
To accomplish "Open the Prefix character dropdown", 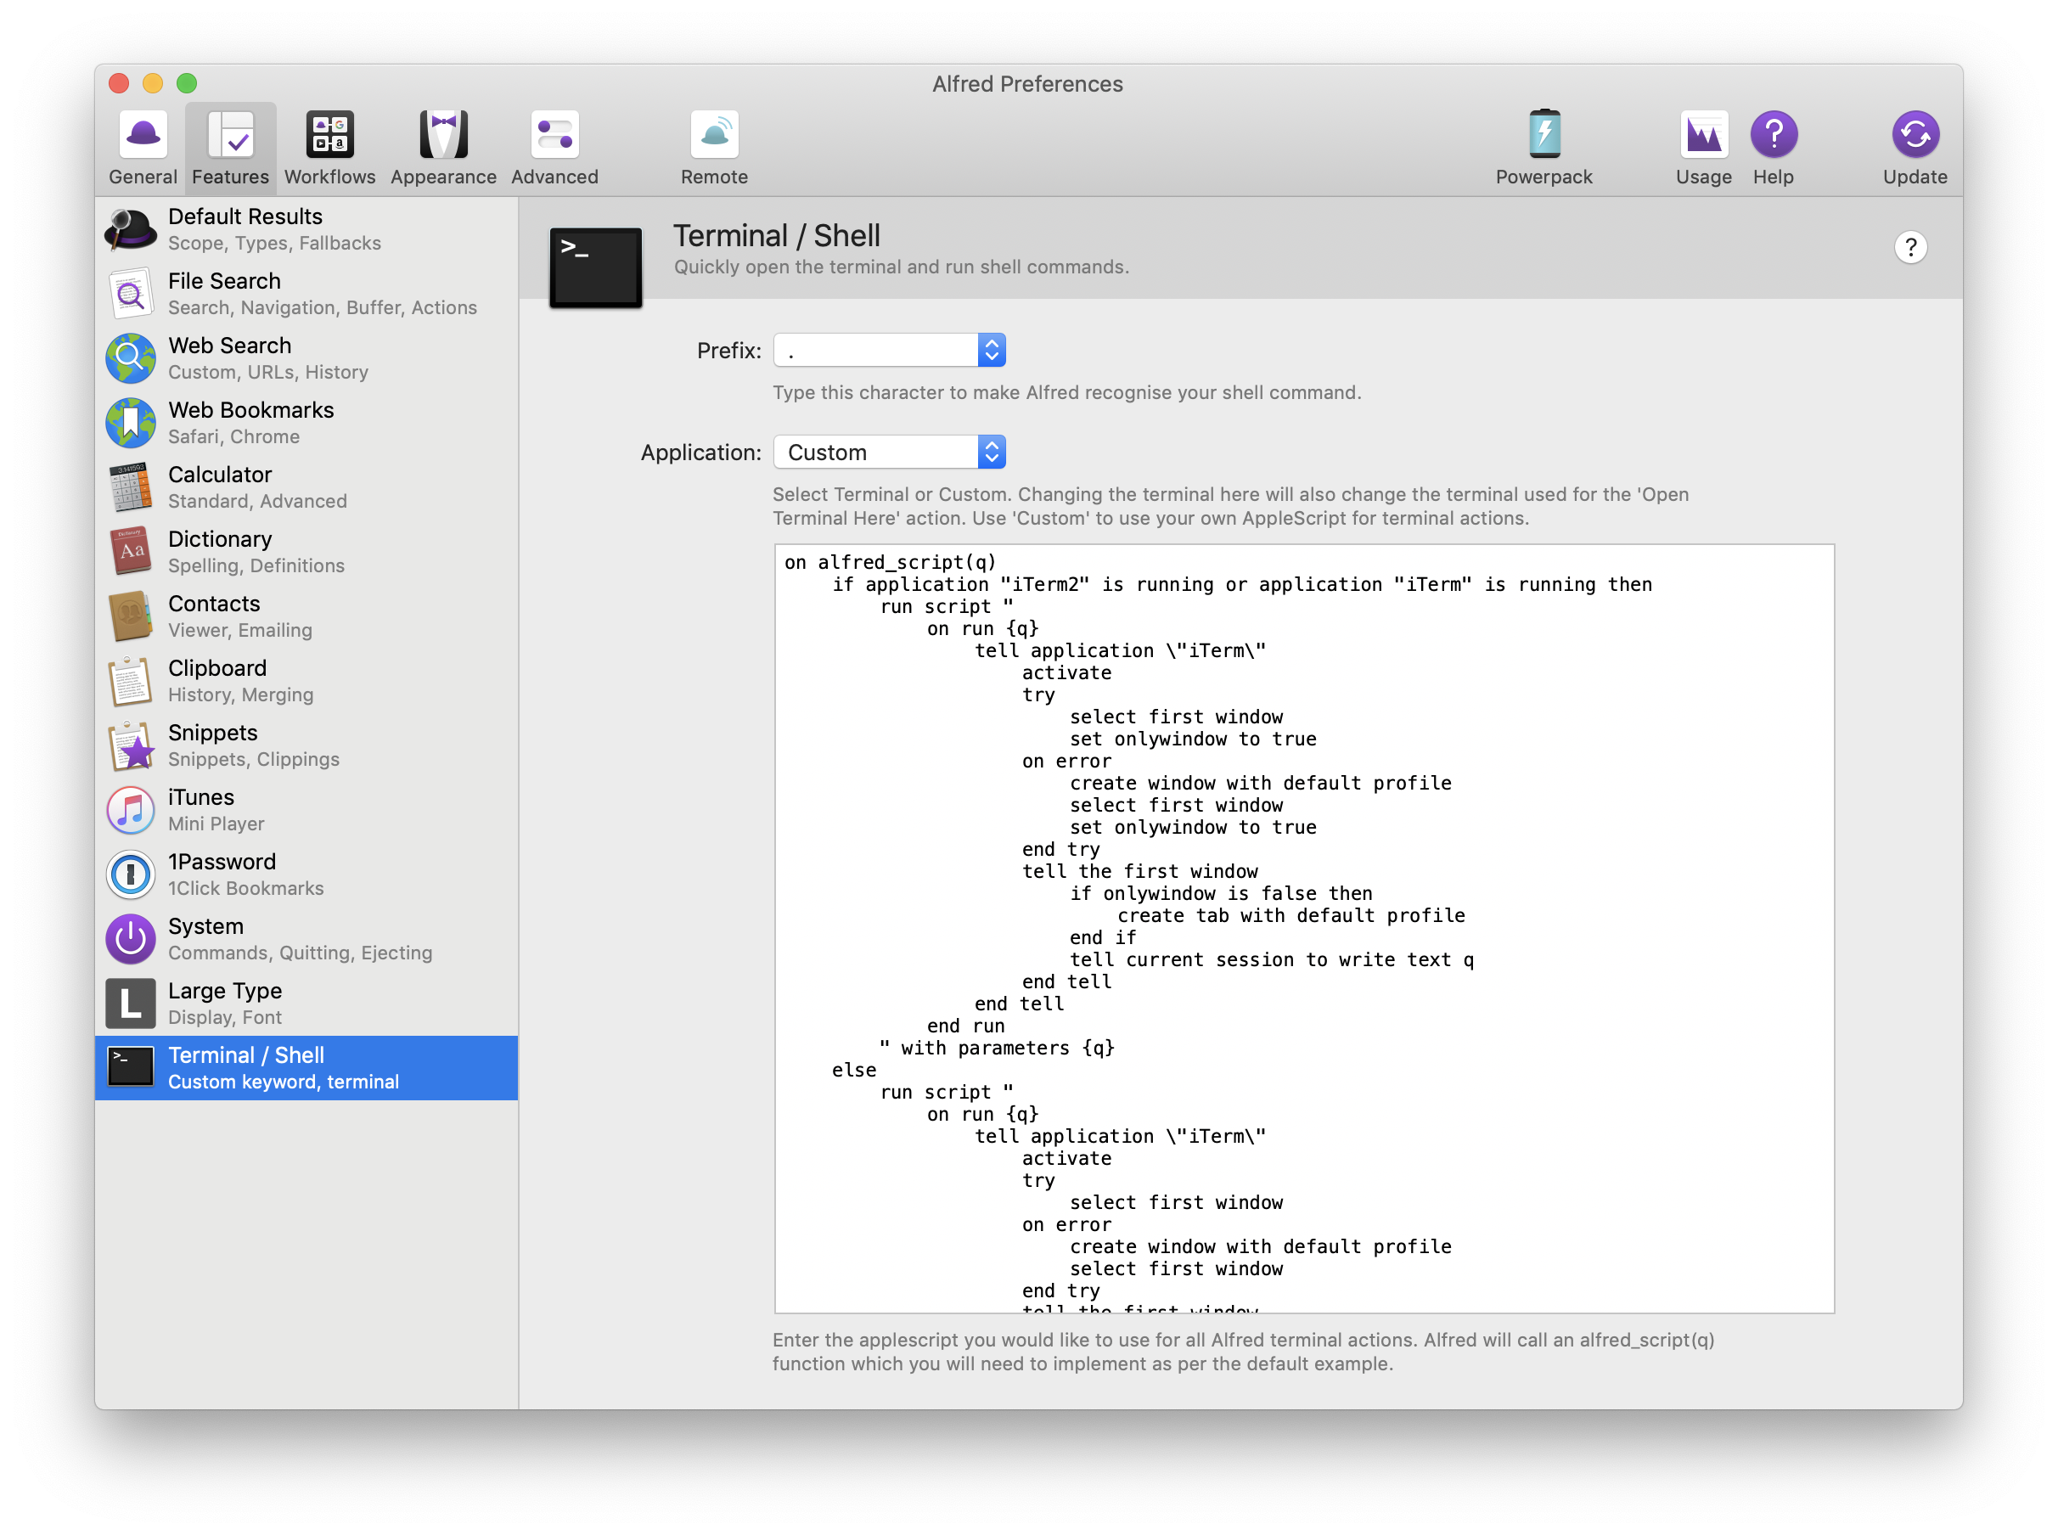I will [x=889, y=351].
